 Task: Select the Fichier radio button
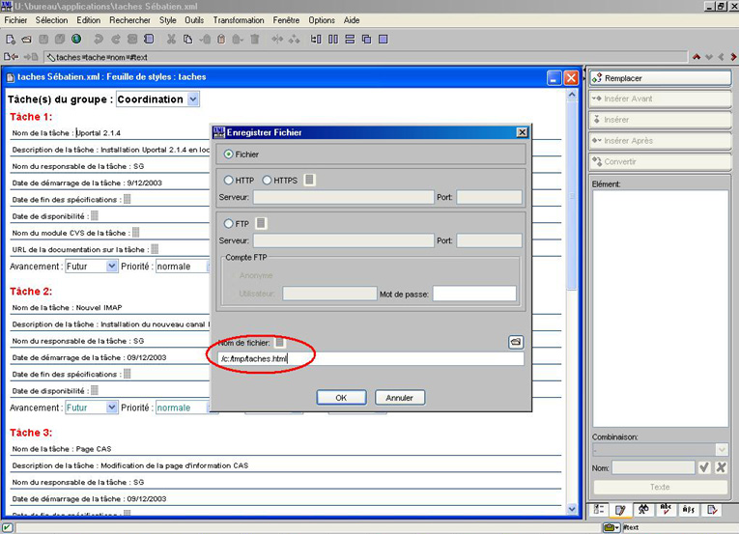(229, 154)
